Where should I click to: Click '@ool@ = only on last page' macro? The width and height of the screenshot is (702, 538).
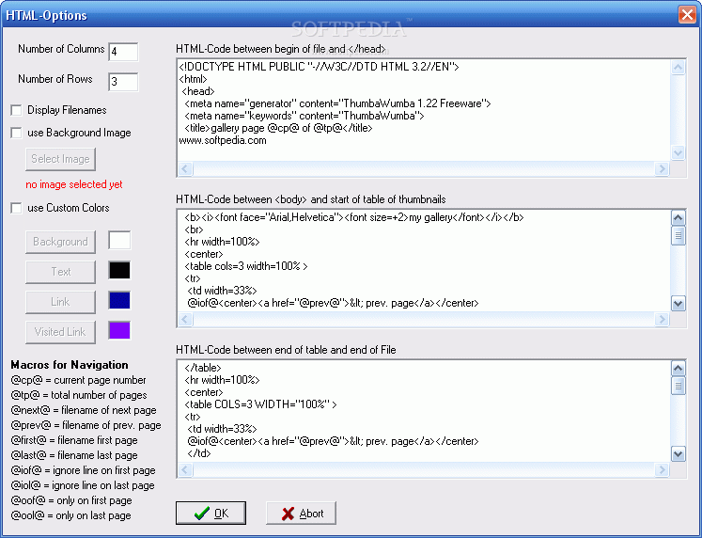click(71, 515)
